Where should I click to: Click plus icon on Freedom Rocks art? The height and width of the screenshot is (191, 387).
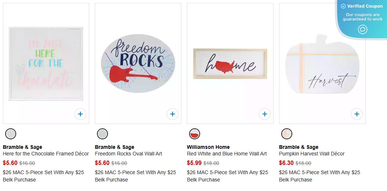173,114
